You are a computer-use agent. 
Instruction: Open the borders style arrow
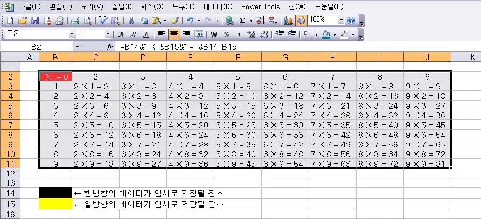click(x=316, y=34)
